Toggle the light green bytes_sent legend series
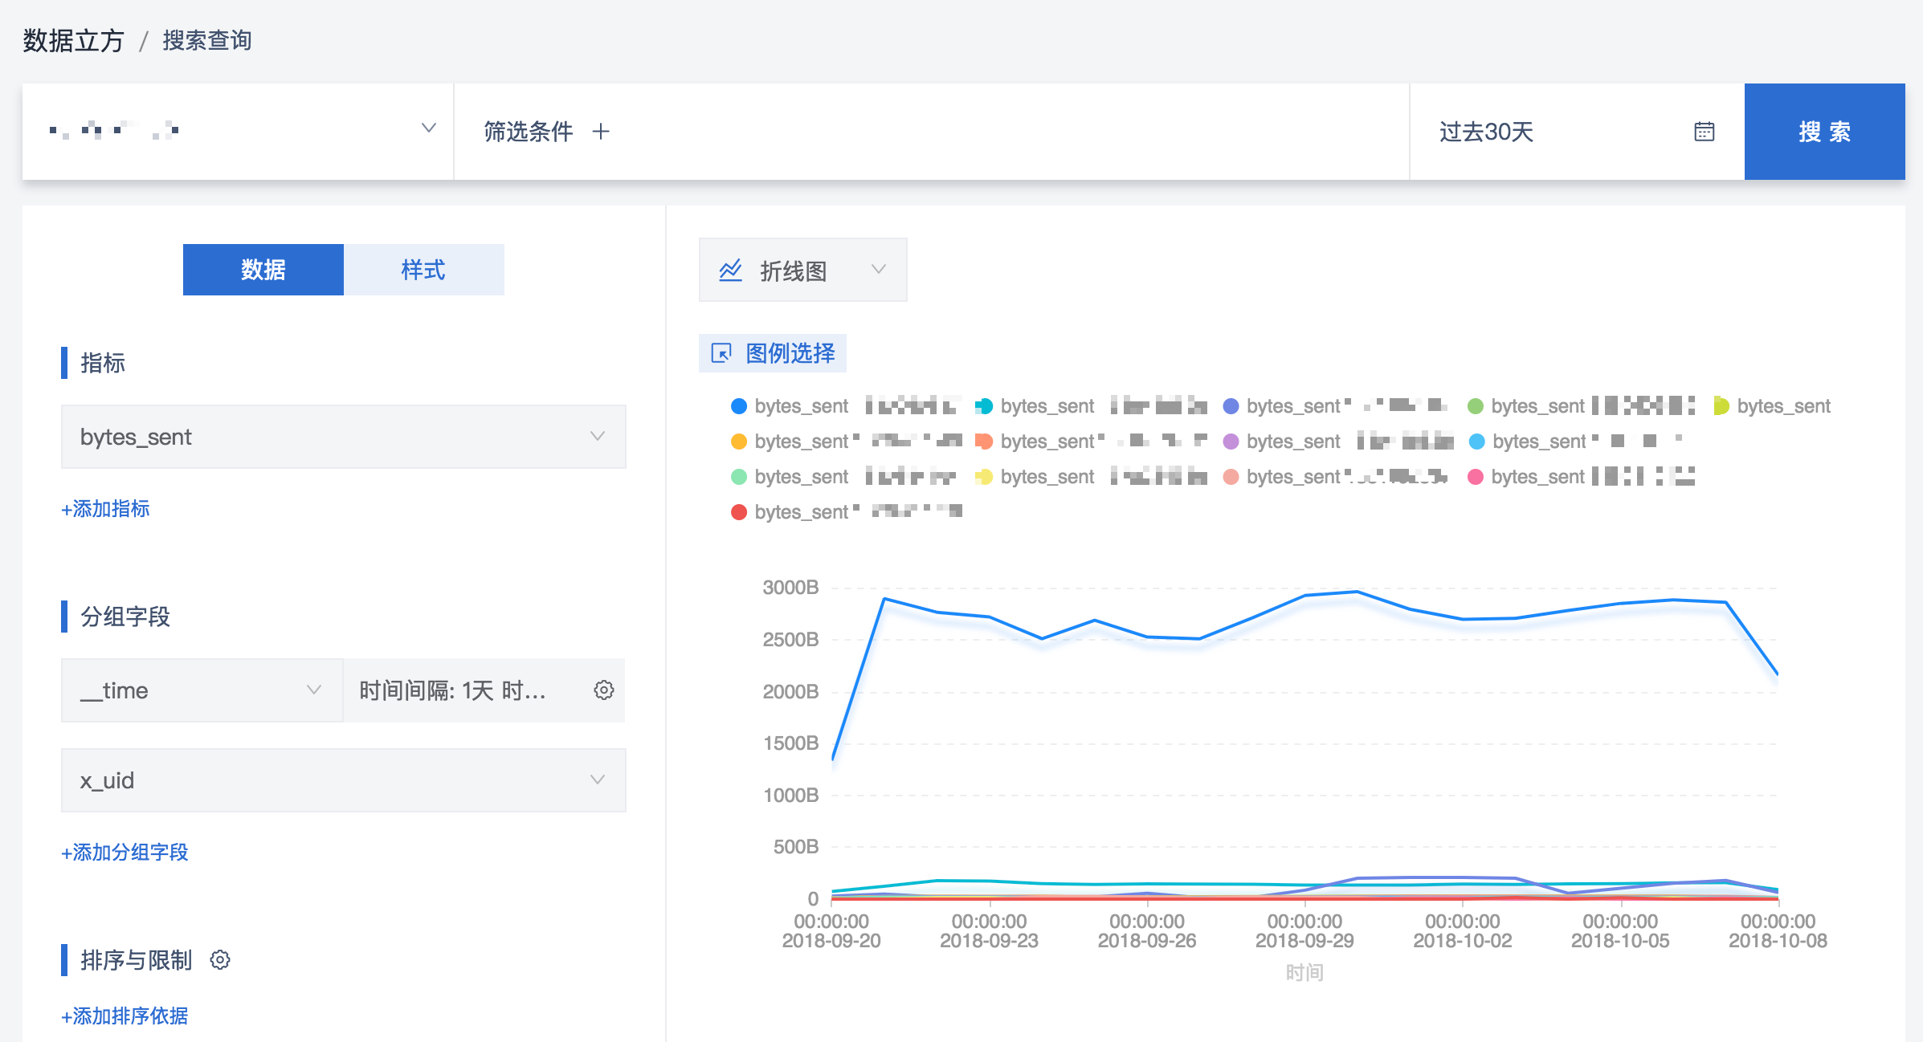The width and height of the screenshot is (1923, 1042). (739, 477)
